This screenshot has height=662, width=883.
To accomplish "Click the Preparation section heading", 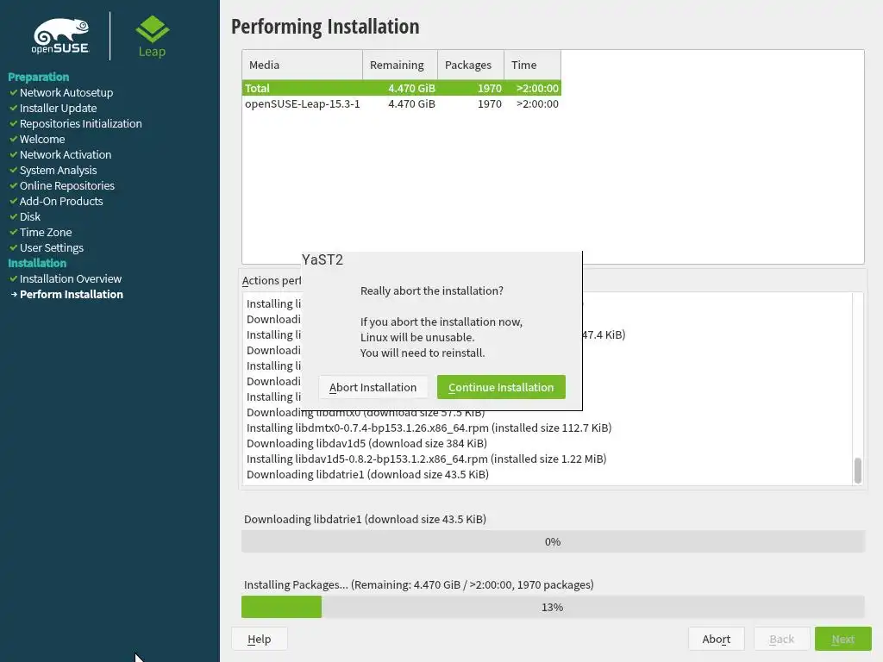I will 38,77.
